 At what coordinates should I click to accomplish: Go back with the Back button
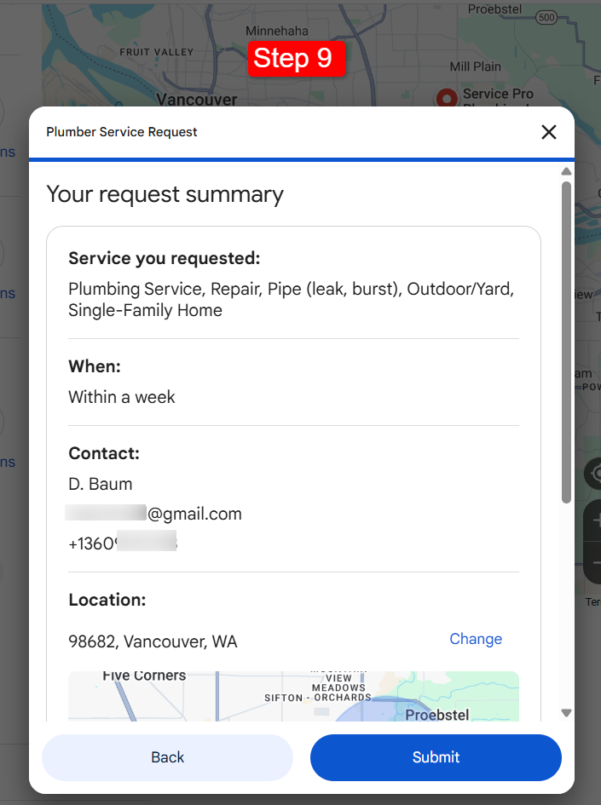167,757
